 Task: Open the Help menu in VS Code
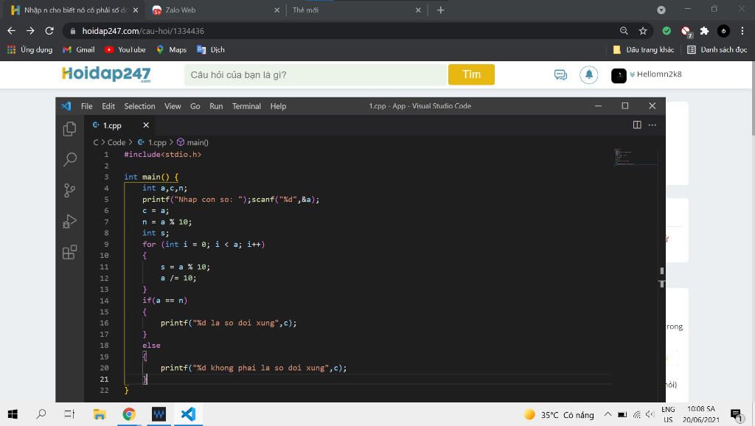point(278,106)
